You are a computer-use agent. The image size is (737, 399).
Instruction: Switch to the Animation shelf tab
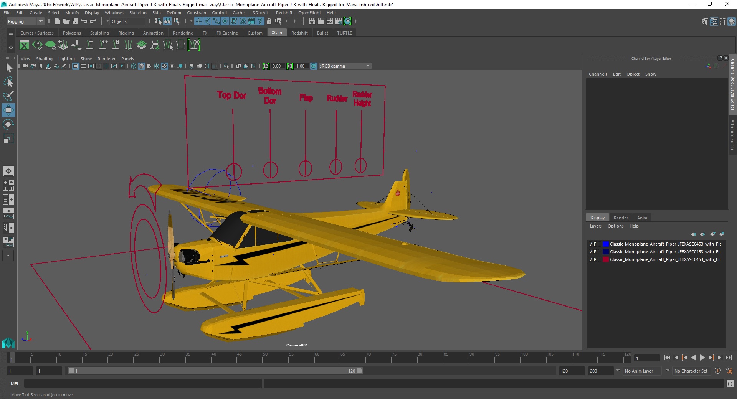click(153, 33)
